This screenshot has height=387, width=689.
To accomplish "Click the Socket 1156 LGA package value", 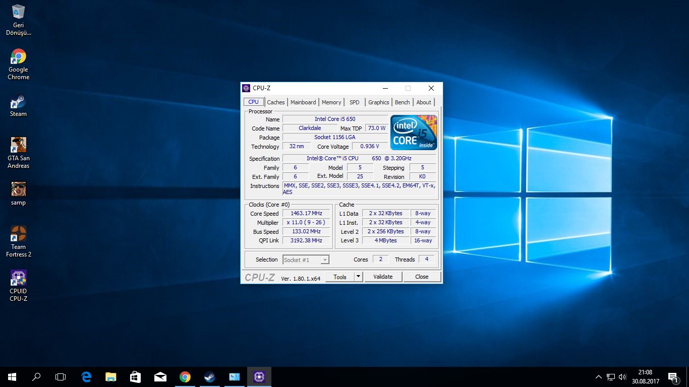I will pyautogui.click(x=335, y=137).
